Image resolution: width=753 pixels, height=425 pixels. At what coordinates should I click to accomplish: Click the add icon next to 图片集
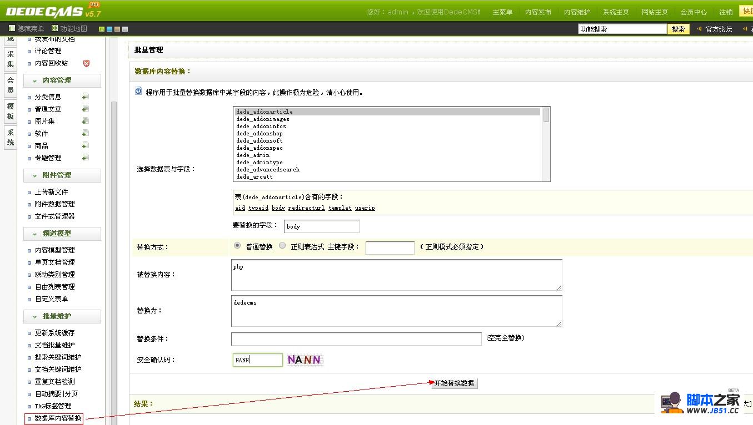coord(86,121)
